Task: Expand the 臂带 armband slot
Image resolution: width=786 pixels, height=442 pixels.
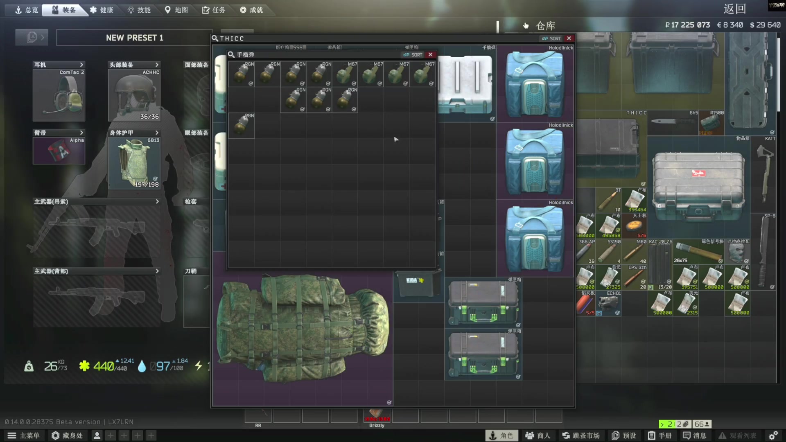Action: pos(81,133)
